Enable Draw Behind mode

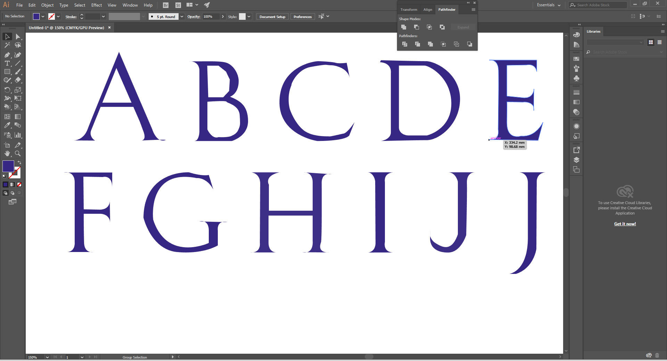(x=13, y=193)
